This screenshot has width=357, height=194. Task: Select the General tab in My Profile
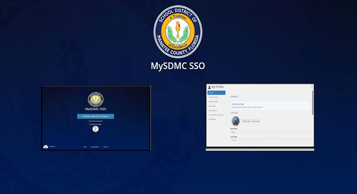(x=216, y=93)
